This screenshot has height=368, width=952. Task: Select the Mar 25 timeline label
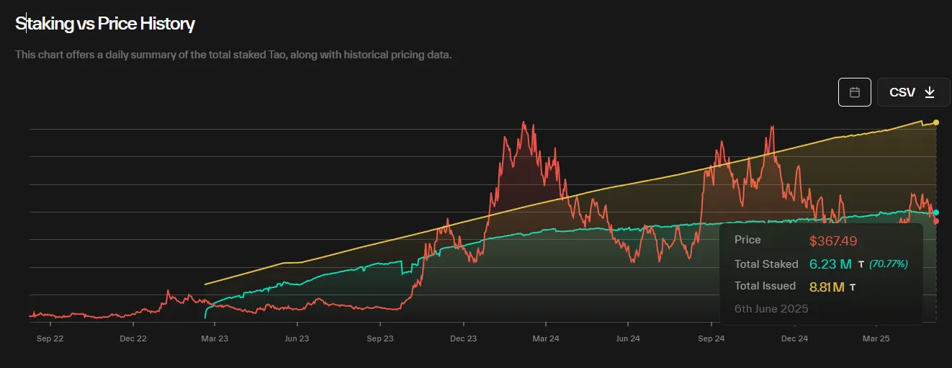point(876,338)
